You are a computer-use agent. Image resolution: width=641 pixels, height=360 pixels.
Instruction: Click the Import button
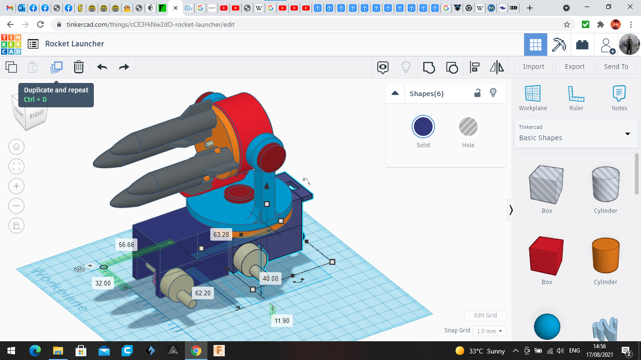534,67
